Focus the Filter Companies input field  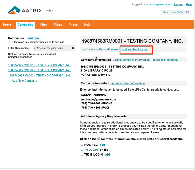coord(51,48)
